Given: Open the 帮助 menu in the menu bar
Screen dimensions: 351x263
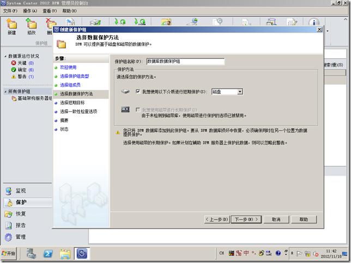Looking at the screenshot, I should coord(69,11).
